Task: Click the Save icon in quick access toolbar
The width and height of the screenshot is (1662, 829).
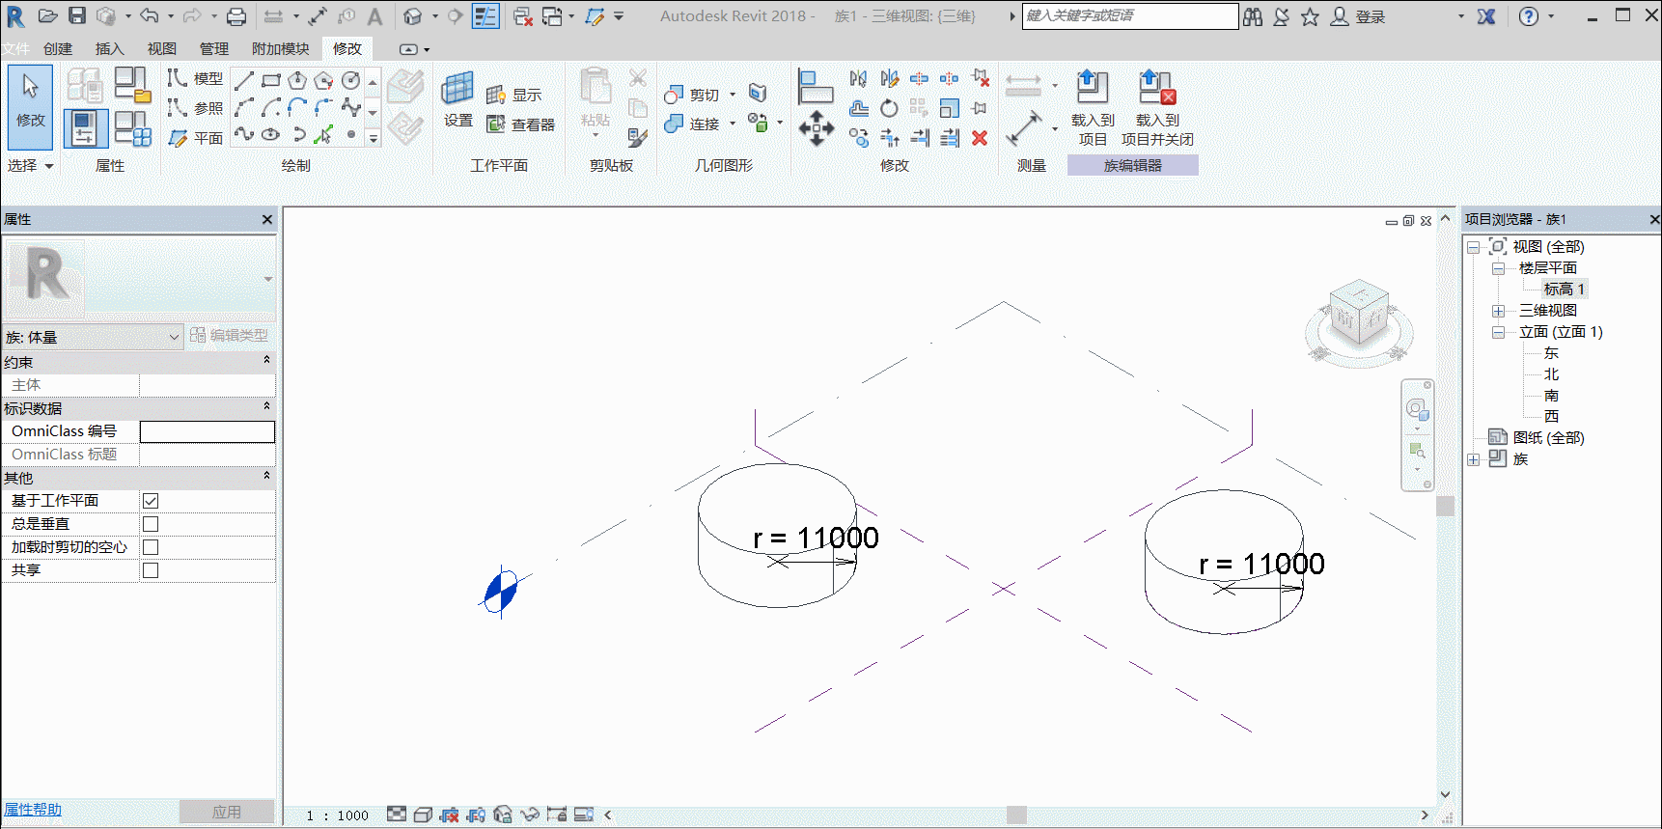Action: click(77, 15)
